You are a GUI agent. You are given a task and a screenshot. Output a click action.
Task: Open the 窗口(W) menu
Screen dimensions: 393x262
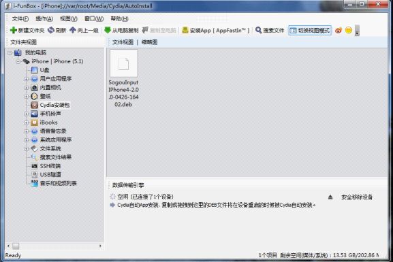[x=94, y=19]
